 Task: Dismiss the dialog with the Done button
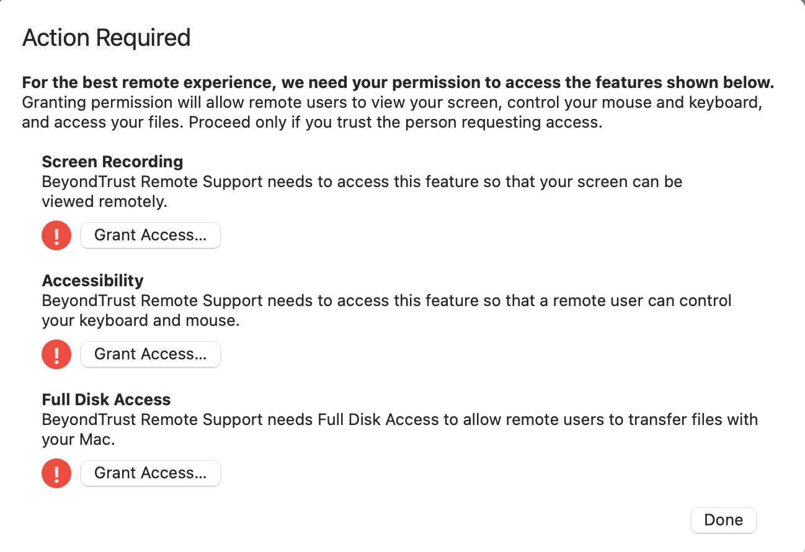click(x=724, y=520)
